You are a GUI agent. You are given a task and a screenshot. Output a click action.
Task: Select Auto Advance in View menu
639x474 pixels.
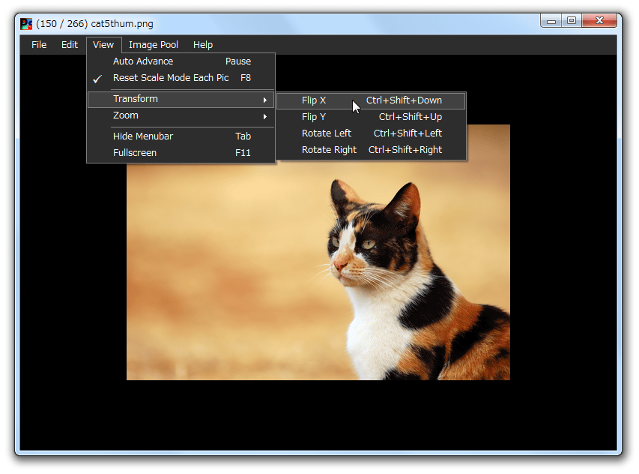181,61
